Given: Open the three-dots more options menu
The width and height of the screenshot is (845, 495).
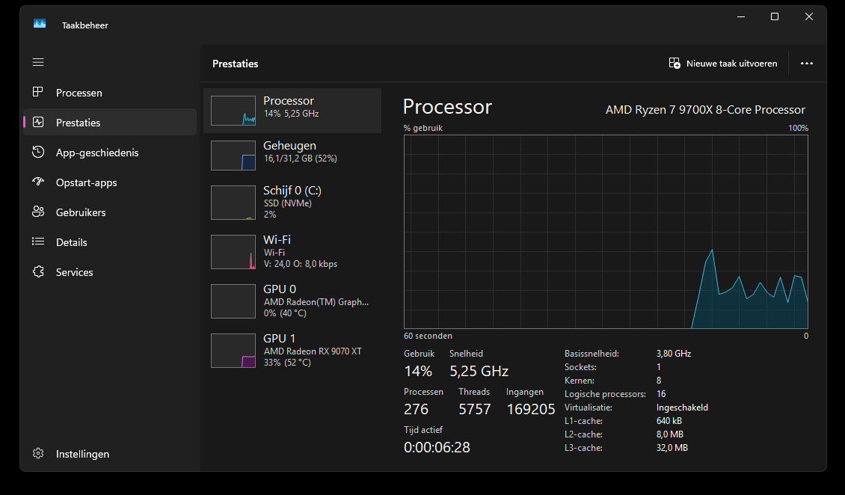Looking at the screenshot, I should pyautogui.click(x=806, y=64).
